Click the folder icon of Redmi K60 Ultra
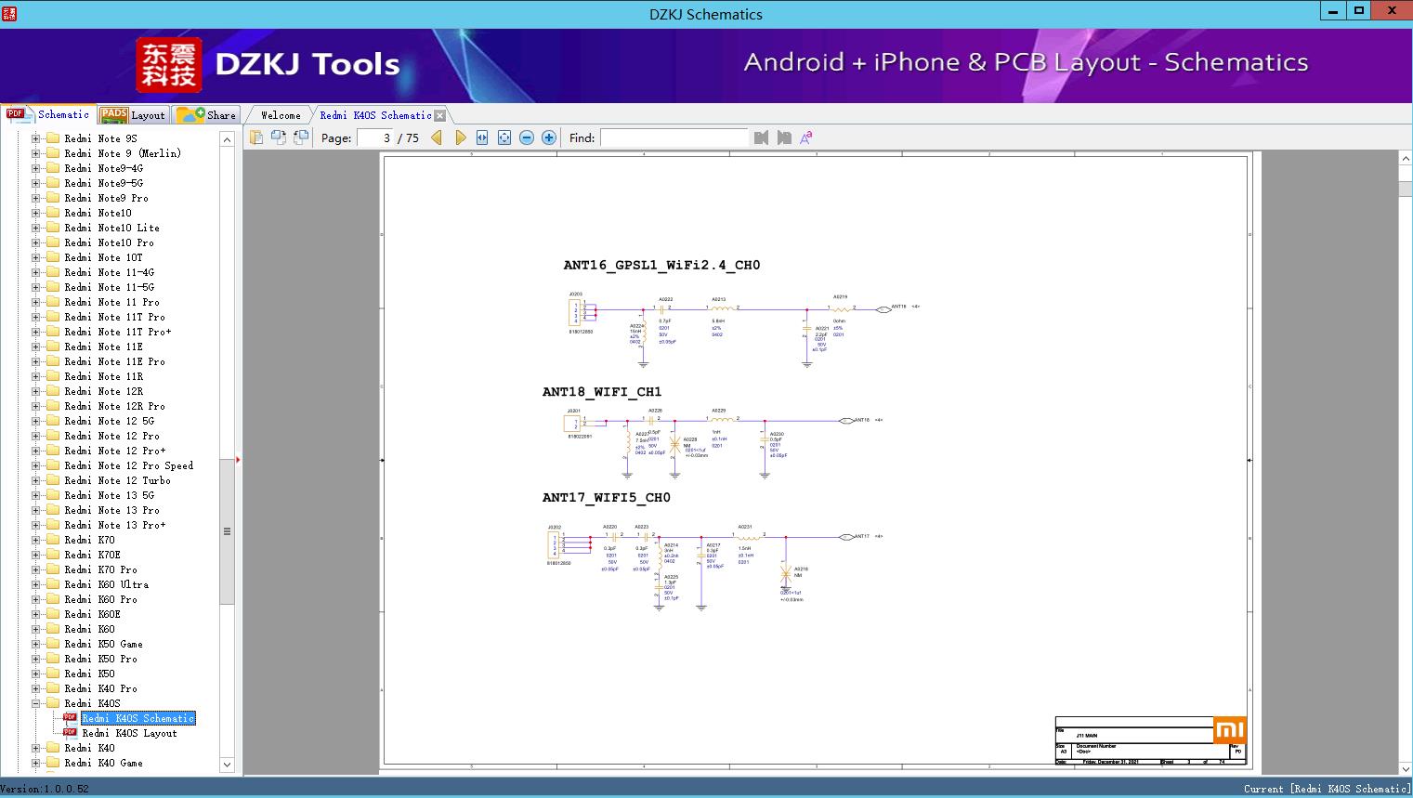 coord(53,584)
